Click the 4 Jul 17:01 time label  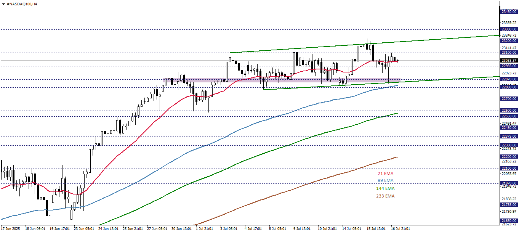(254, 229)
